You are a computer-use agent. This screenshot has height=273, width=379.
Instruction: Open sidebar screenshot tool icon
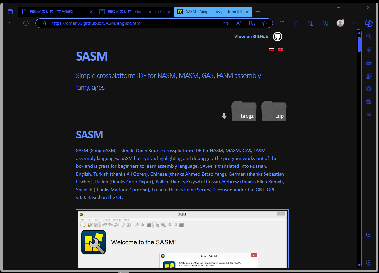click(369, 235)
